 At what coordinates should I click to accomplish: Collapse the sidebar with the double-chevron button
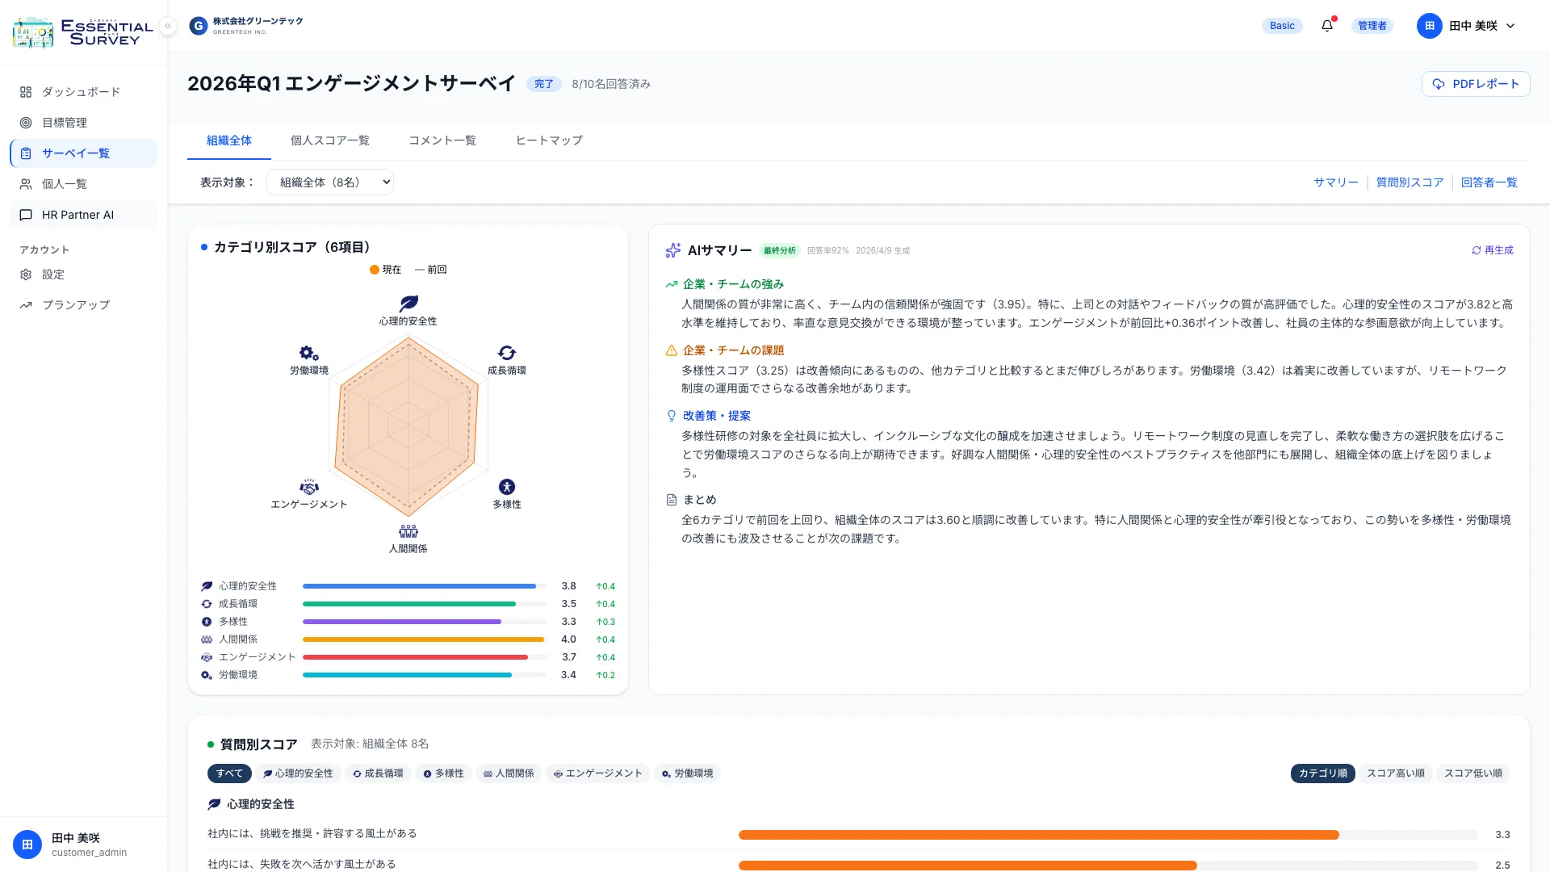click(x=168, y=26)
